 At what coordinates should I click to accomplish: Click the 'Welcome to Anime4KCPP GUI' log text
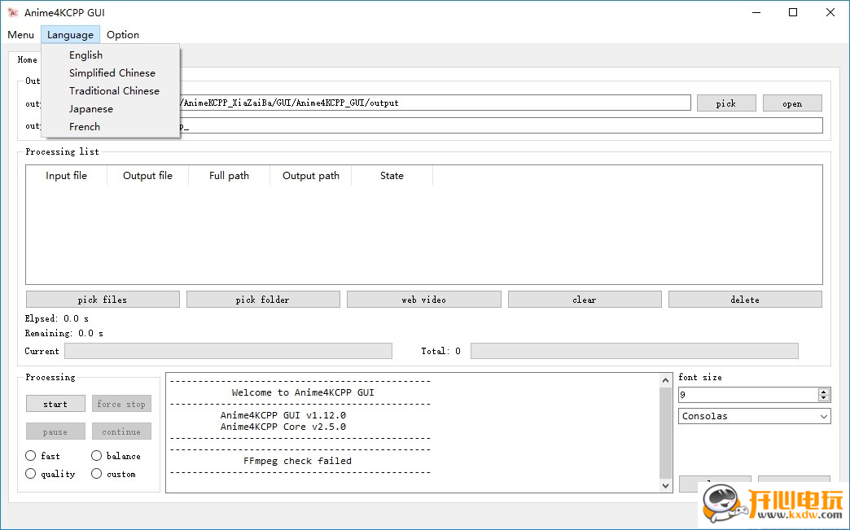click(x=303, y=392)
